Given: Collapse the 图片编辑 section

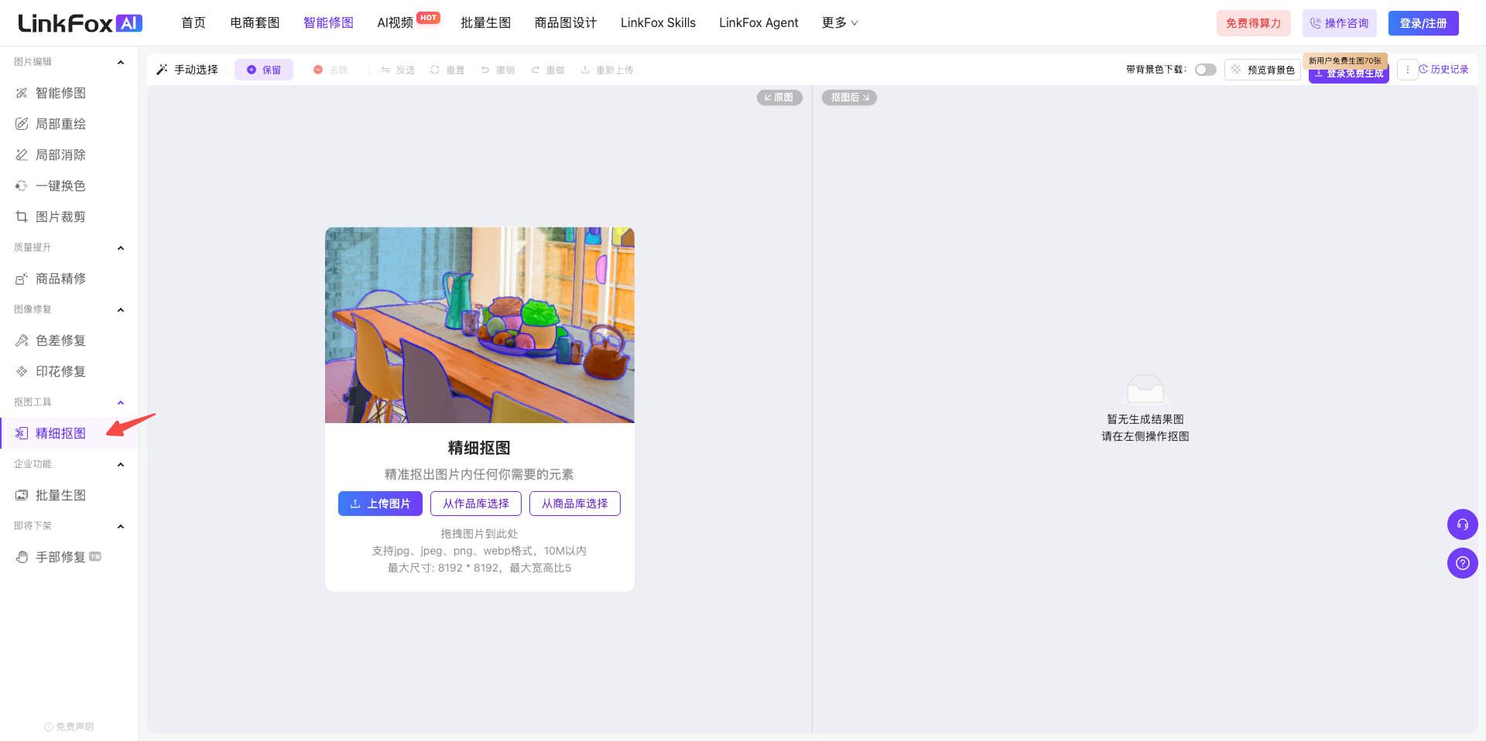Looking at the screenshot, I should tap(121, 62).
